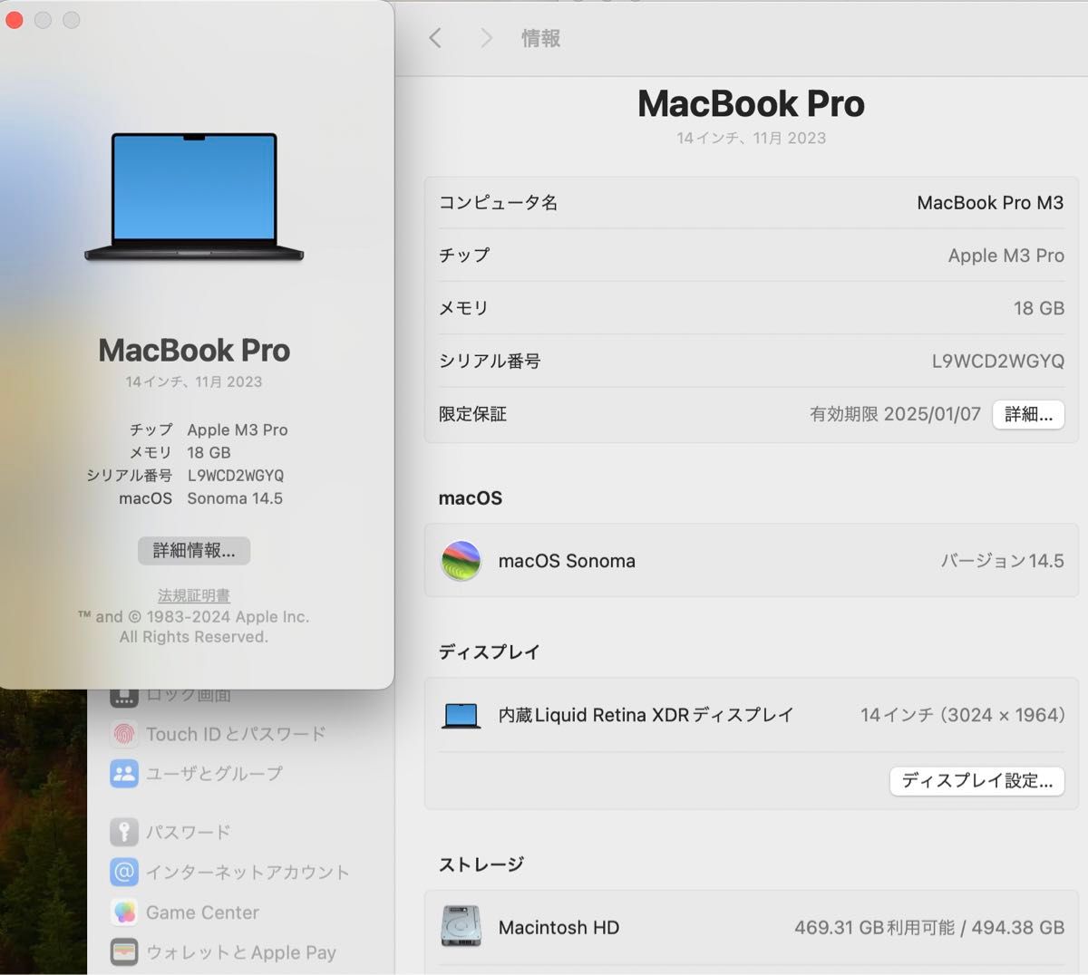Screen dimensions: 1088x975
Task: Click the コンピュータ名 value MacBook Pro M3
Action: [x=990, y=203]
